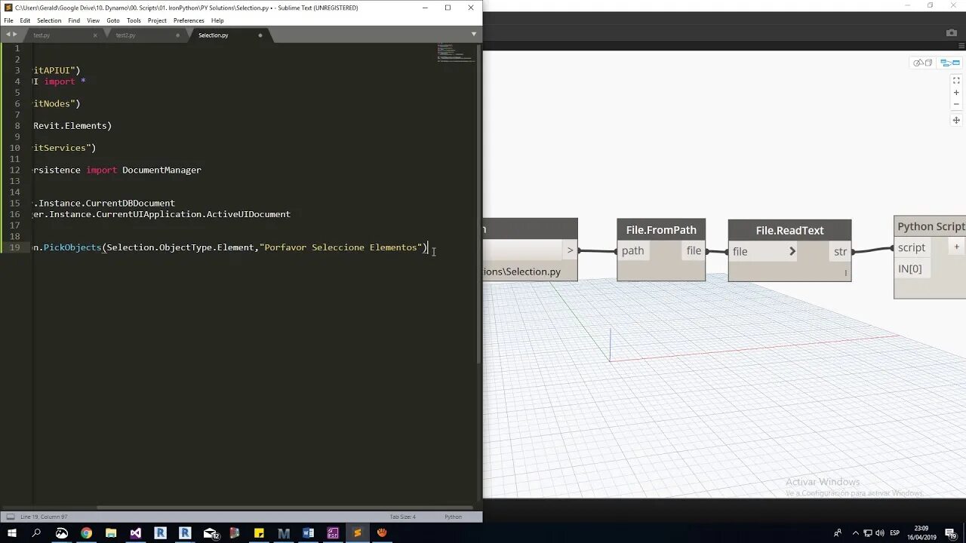The width and height of the screenshot is (966, 543).
Task: Click the File.ReadText node header
Action: (789, 230)
